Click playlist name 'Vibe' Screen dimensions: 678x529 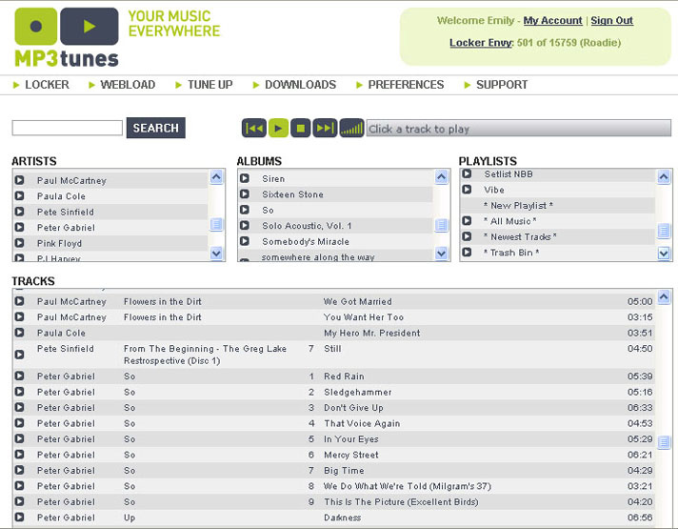pos(494,190)
